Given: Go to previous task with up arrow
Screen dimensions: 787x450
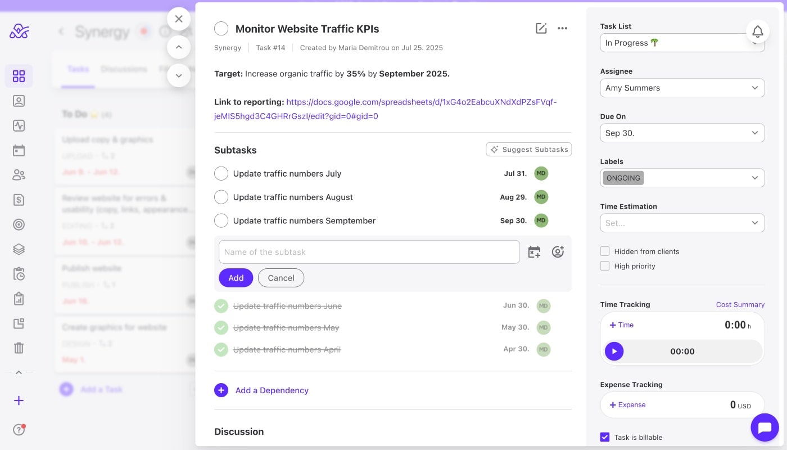Looking at the screenshot, I should [179, 47].
